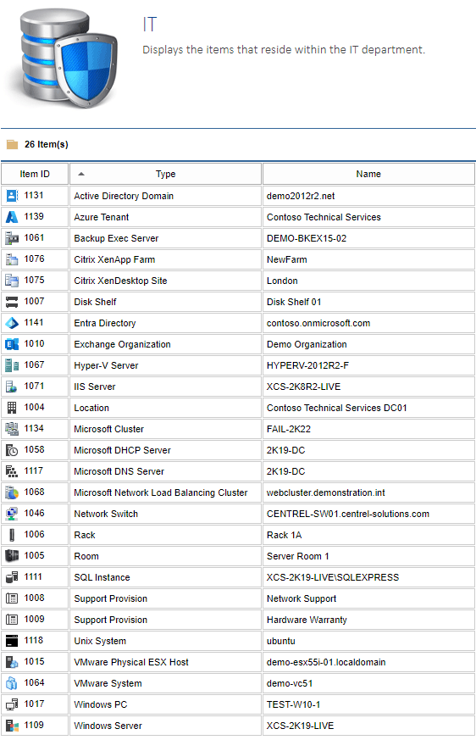Select the NewFarm name cell
Image resolution: width=476 pixels, height=740 pixels.
368,259
